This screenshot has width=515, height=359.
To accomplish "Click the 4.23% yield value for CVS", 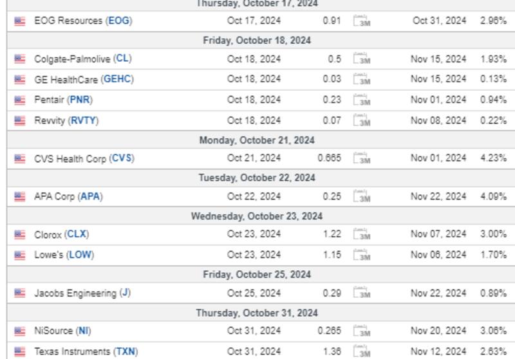I will (x=493, y=158).
